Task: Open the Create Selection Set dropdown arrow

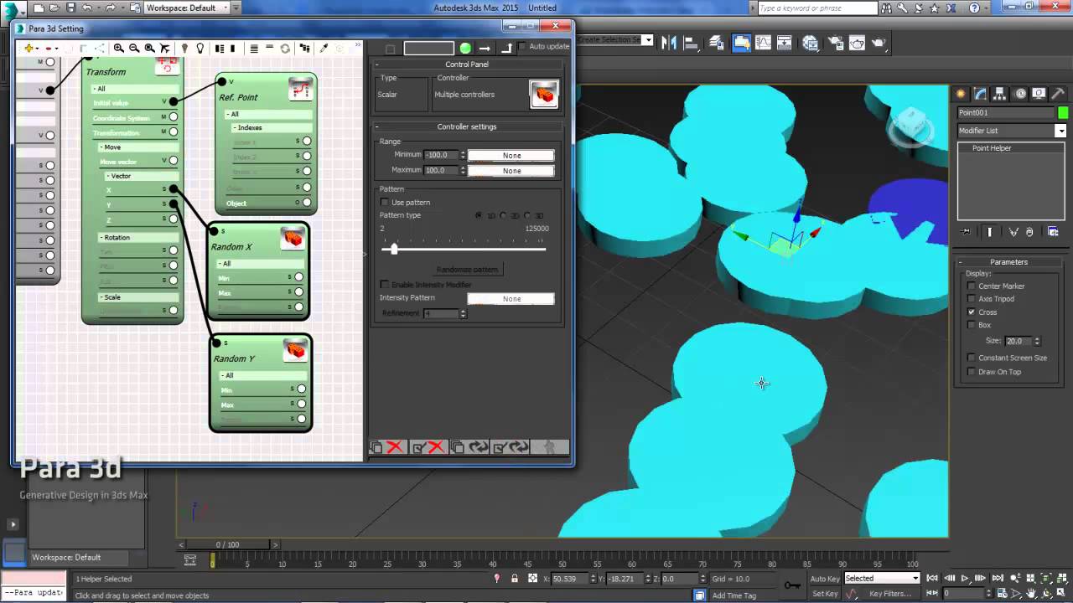Action: tap(648, 40)
